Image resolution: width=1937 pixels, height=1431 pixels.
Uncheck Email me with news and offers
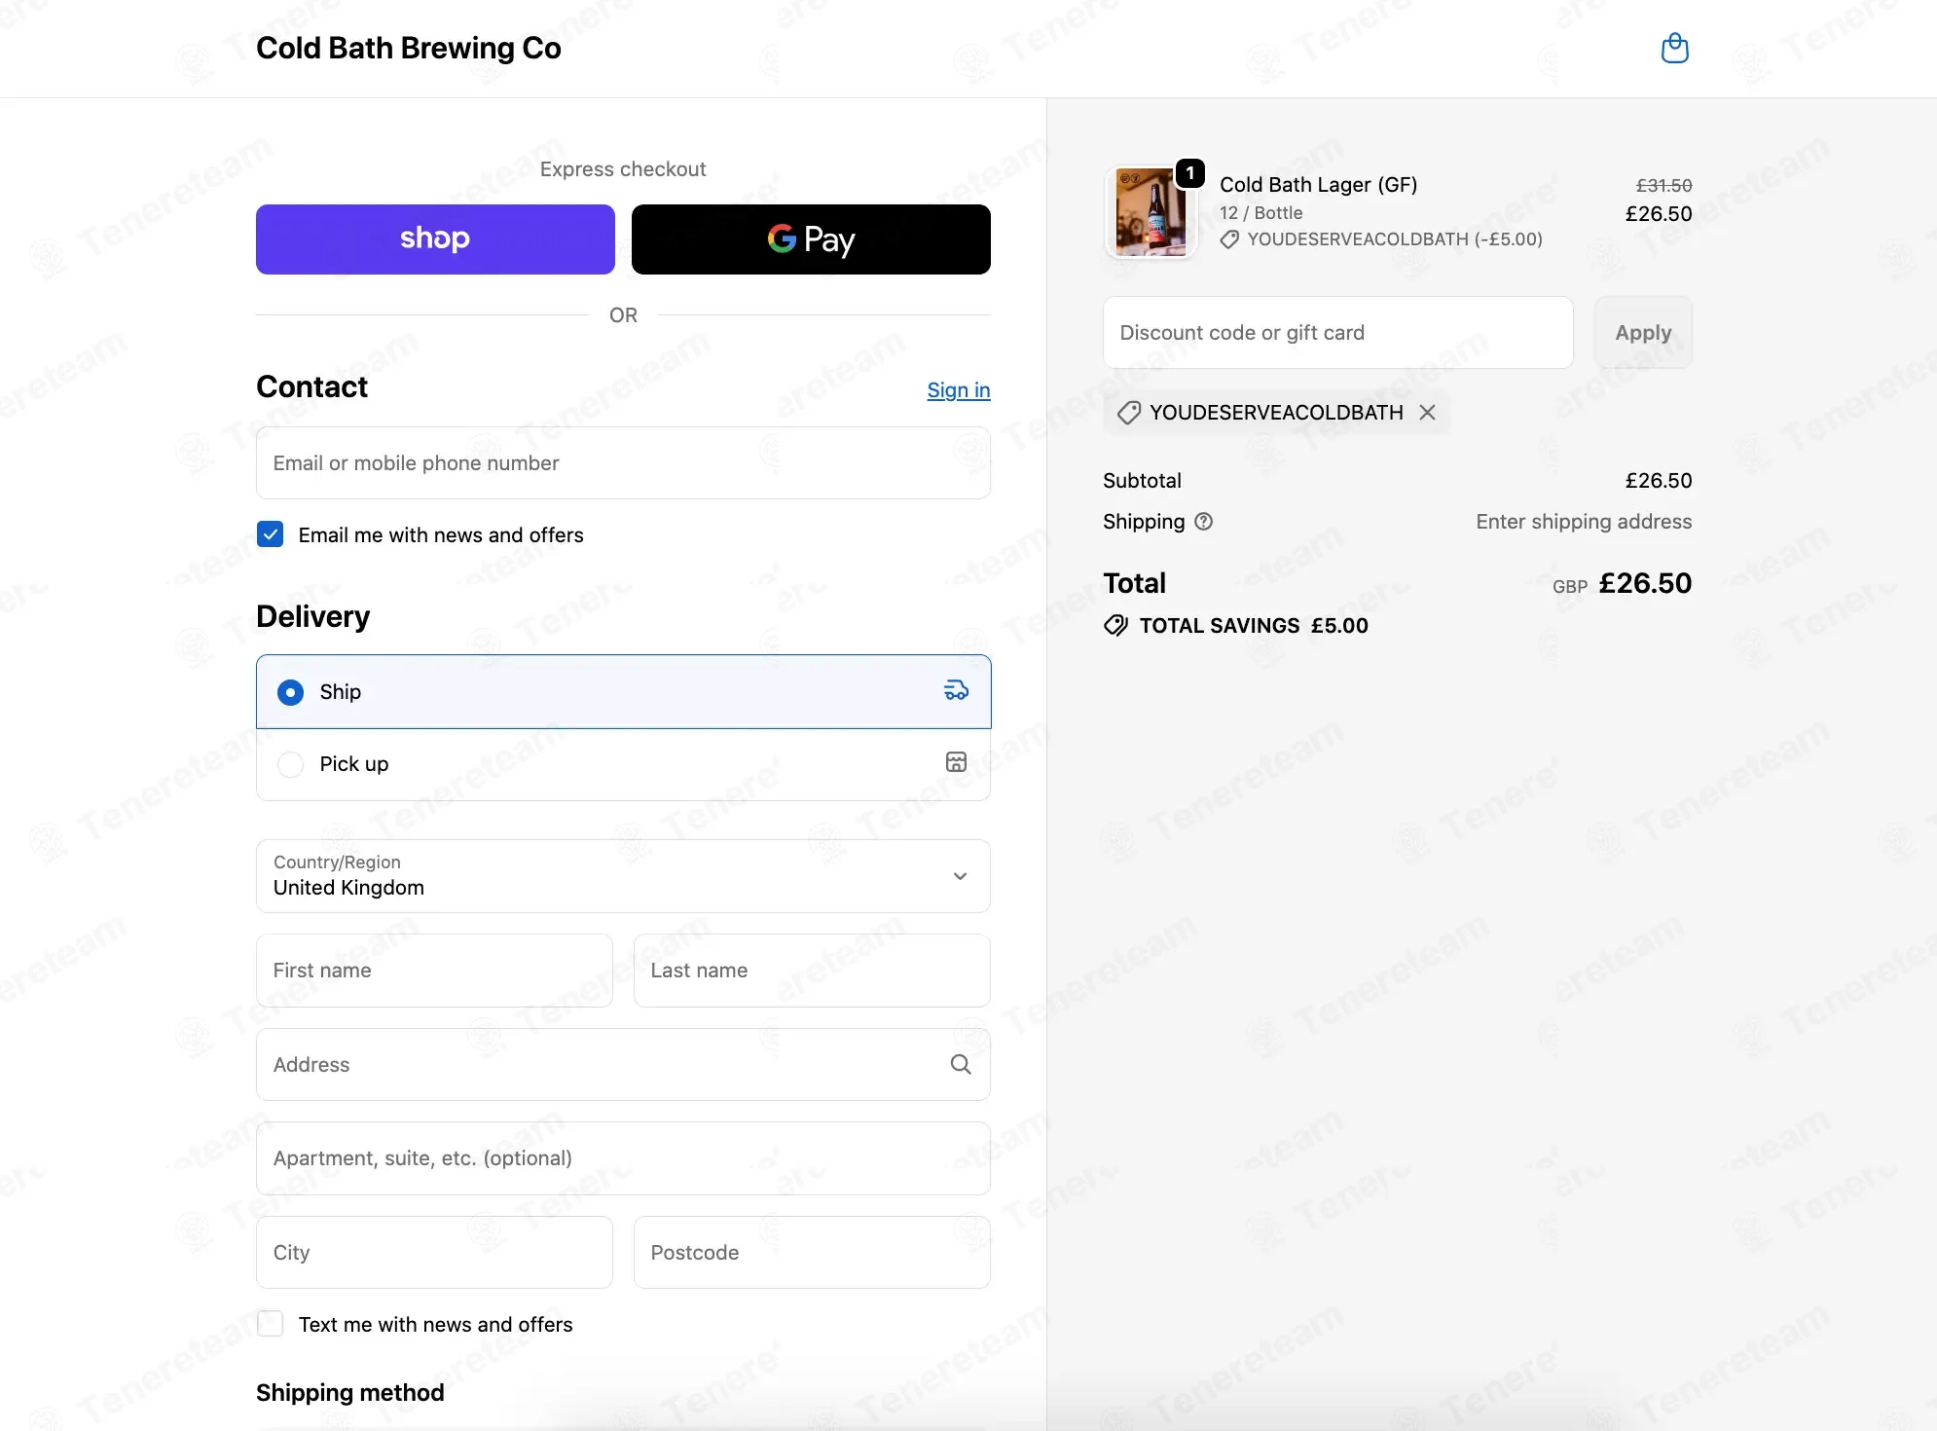coord(271,534)
